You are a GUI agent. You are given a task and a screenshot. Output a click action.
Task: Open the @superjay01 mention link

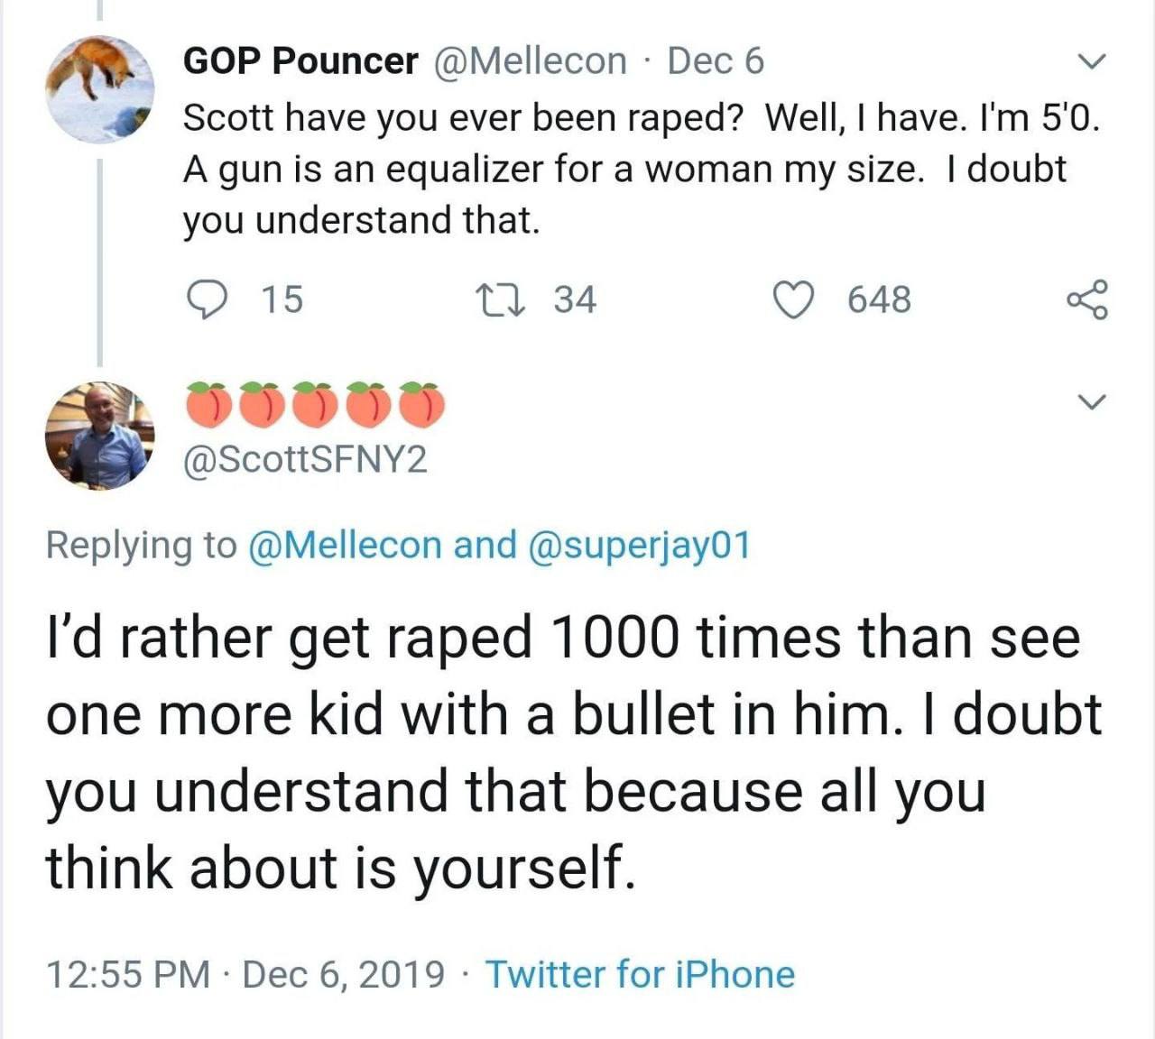pyautogui.click(x=634, y=545)
